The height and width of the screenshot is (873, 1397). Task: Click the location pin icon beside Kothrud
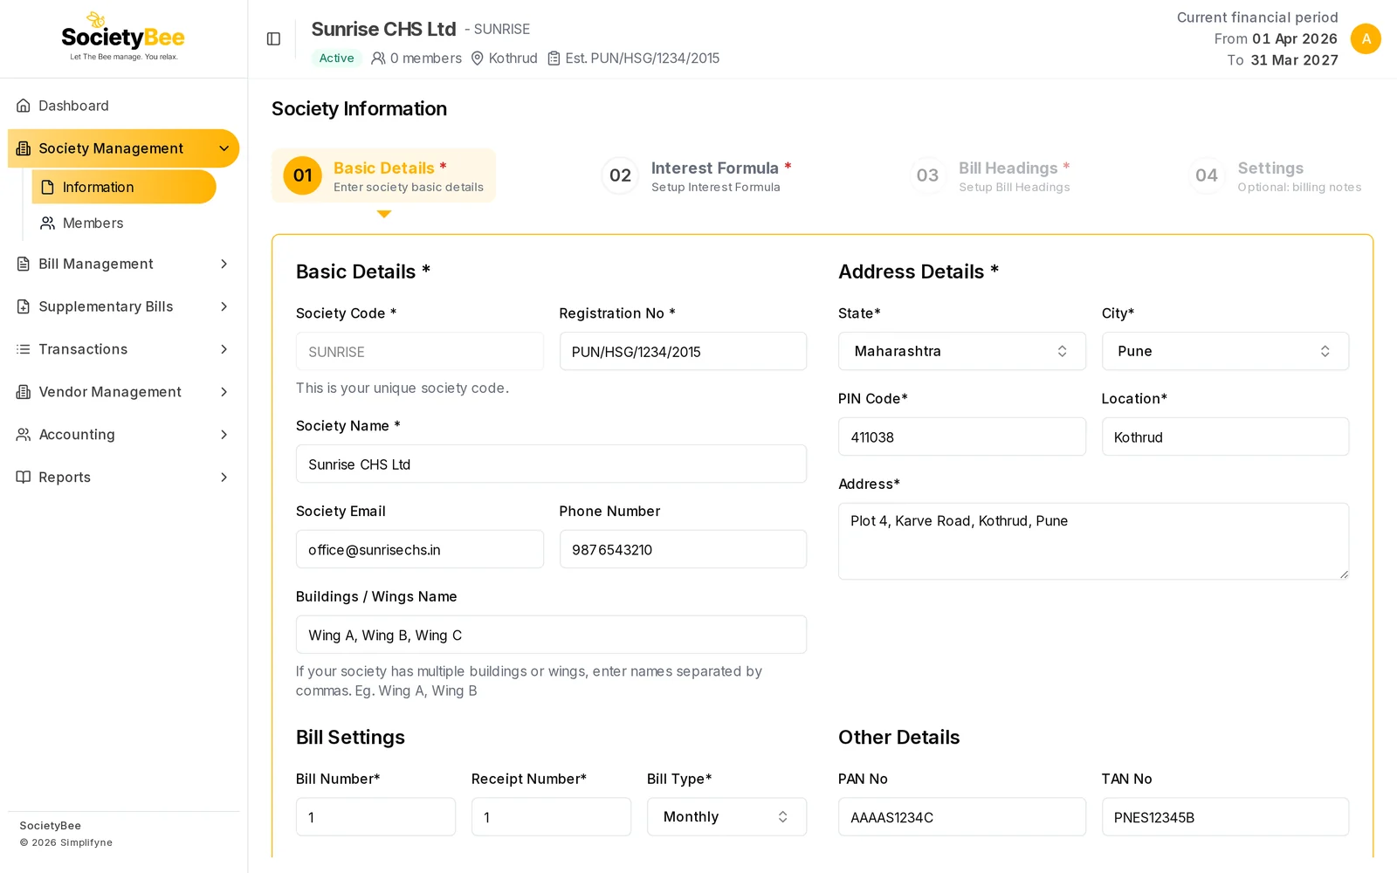click(x=478, y=58)
